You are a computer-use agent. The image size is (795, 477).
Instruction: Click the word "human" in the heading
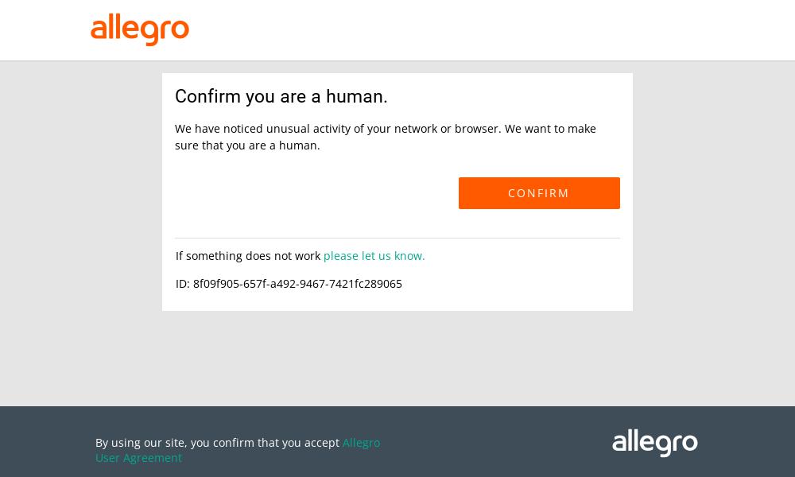[x=355, y=97]
